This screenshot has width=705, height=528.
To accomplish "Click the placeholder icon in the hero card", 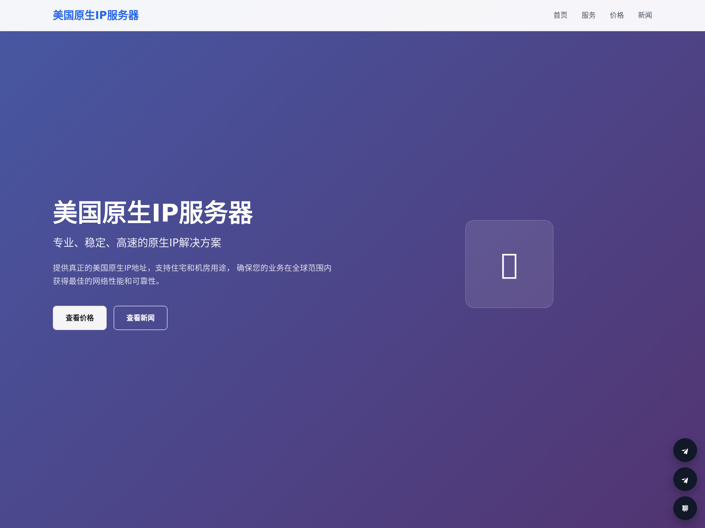I will [509, 266].
